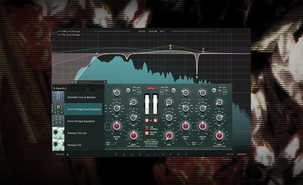This screenshot has height=185, width=303.
Task: Click the right channel grey treble Q knob
Action: (219, 102)
